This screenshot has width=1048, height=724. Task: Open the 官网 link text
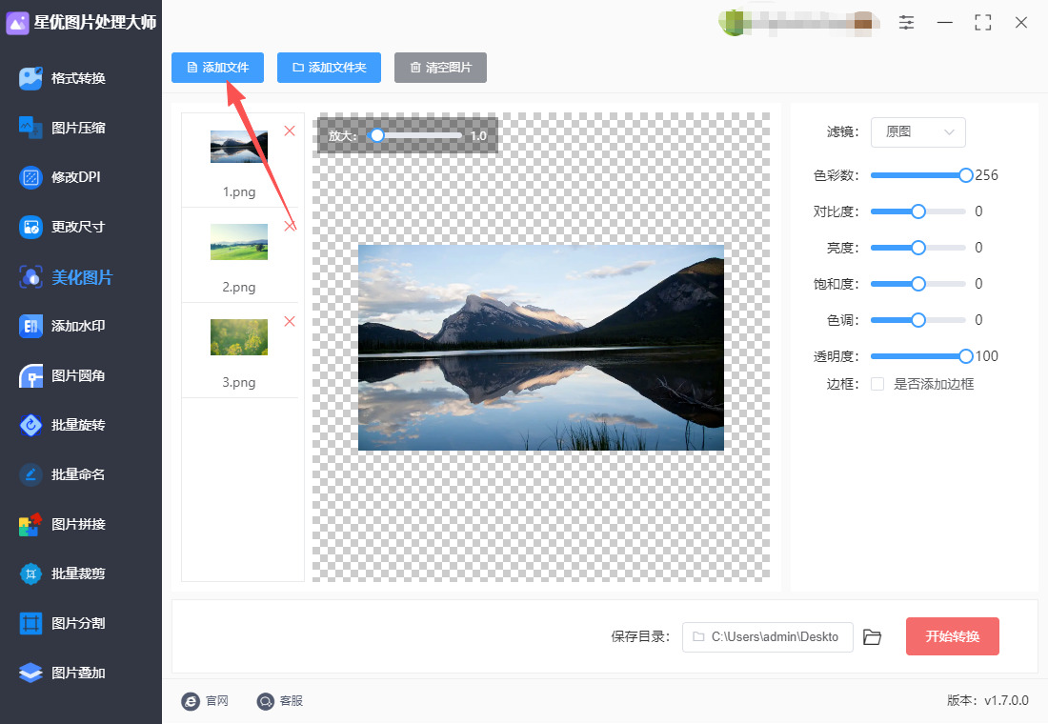[217, 700]
